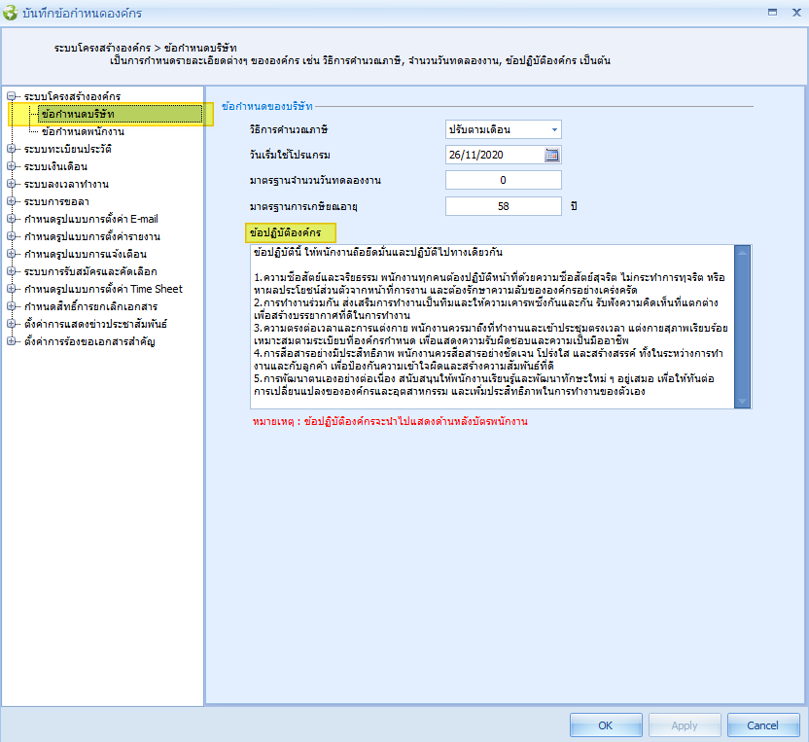Image resolution: width=809 pixels, height=742 pixels.
Task: Open the วิธีการคำนวณภาษี dropdown
Action: (554, 129)
